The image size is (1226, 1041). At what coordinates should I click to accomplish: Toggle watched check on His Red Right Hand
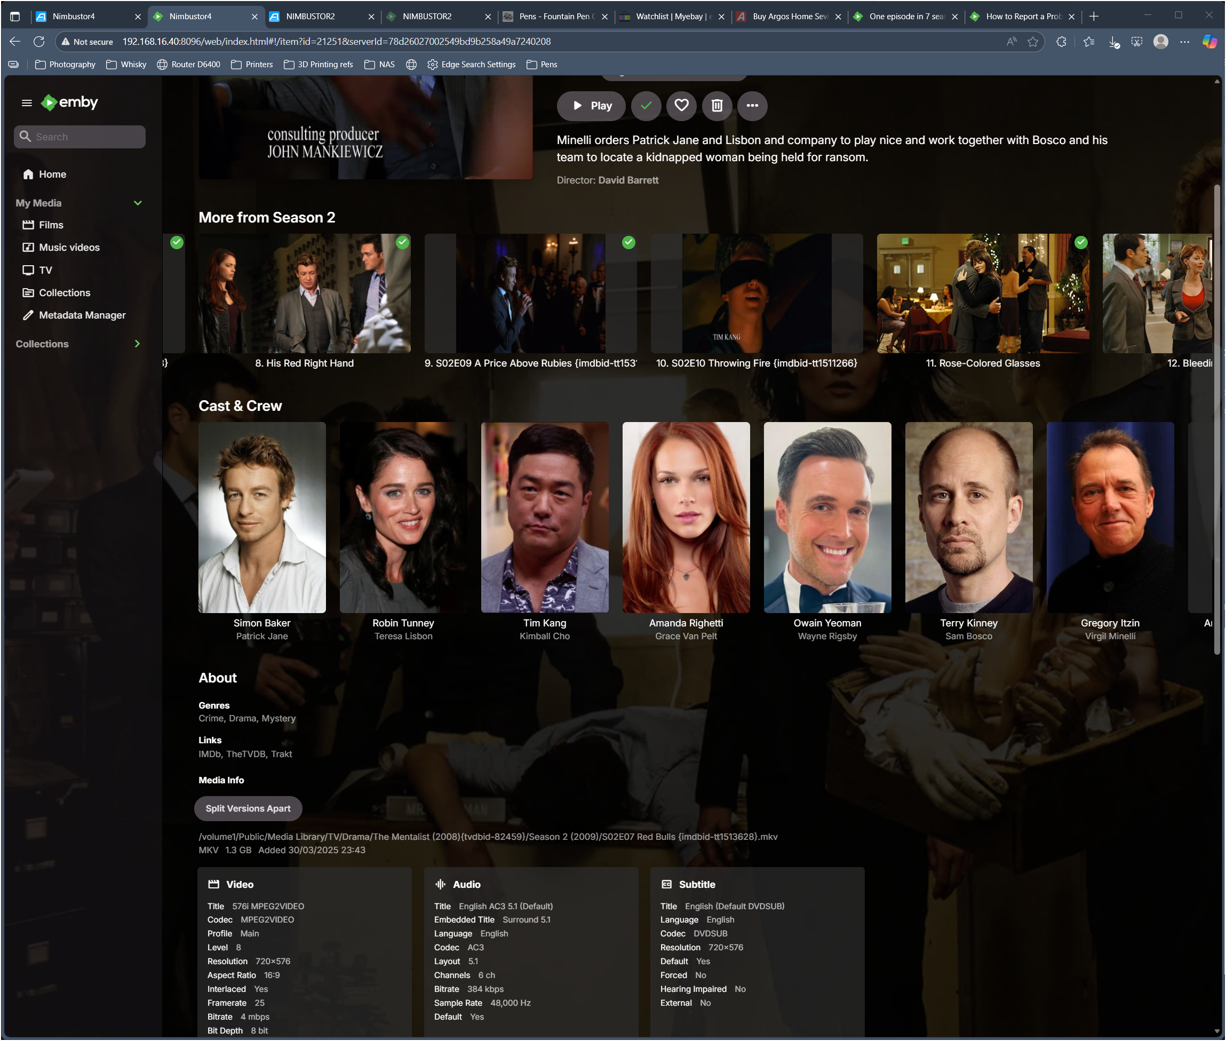402,242
